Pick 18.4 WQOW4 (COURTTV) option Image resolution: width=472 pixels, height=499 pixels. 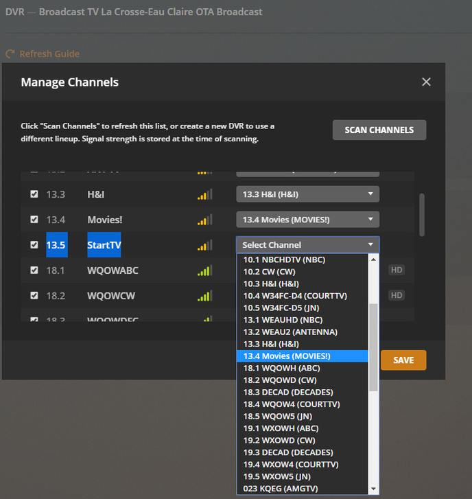[x=303, y=404]
